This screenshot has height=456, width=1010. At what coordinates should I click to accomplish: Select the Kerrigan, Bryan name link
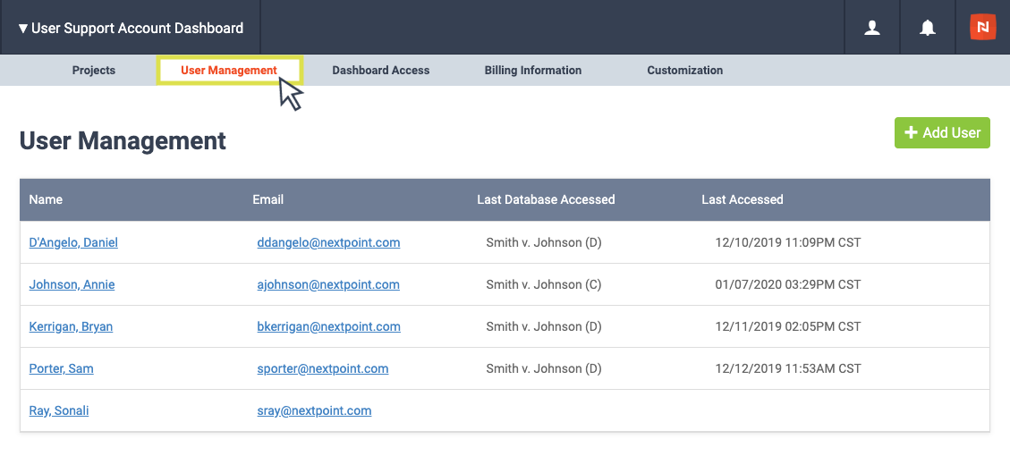pos(71,326)
